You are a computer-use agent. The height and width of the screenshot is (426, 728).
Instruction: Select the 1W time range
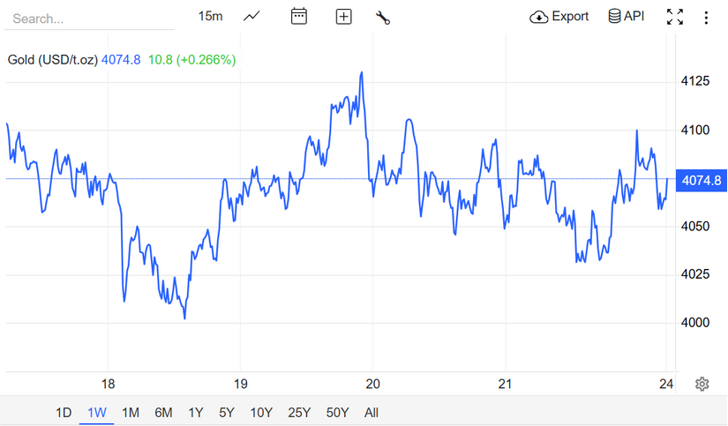click(96, 413)
